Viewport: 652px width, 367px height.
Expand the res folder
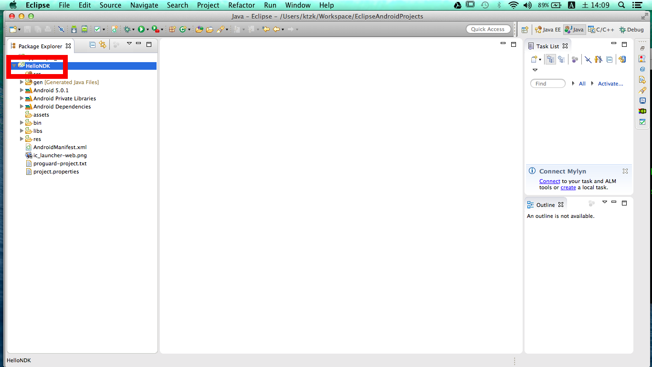(21, 139)
